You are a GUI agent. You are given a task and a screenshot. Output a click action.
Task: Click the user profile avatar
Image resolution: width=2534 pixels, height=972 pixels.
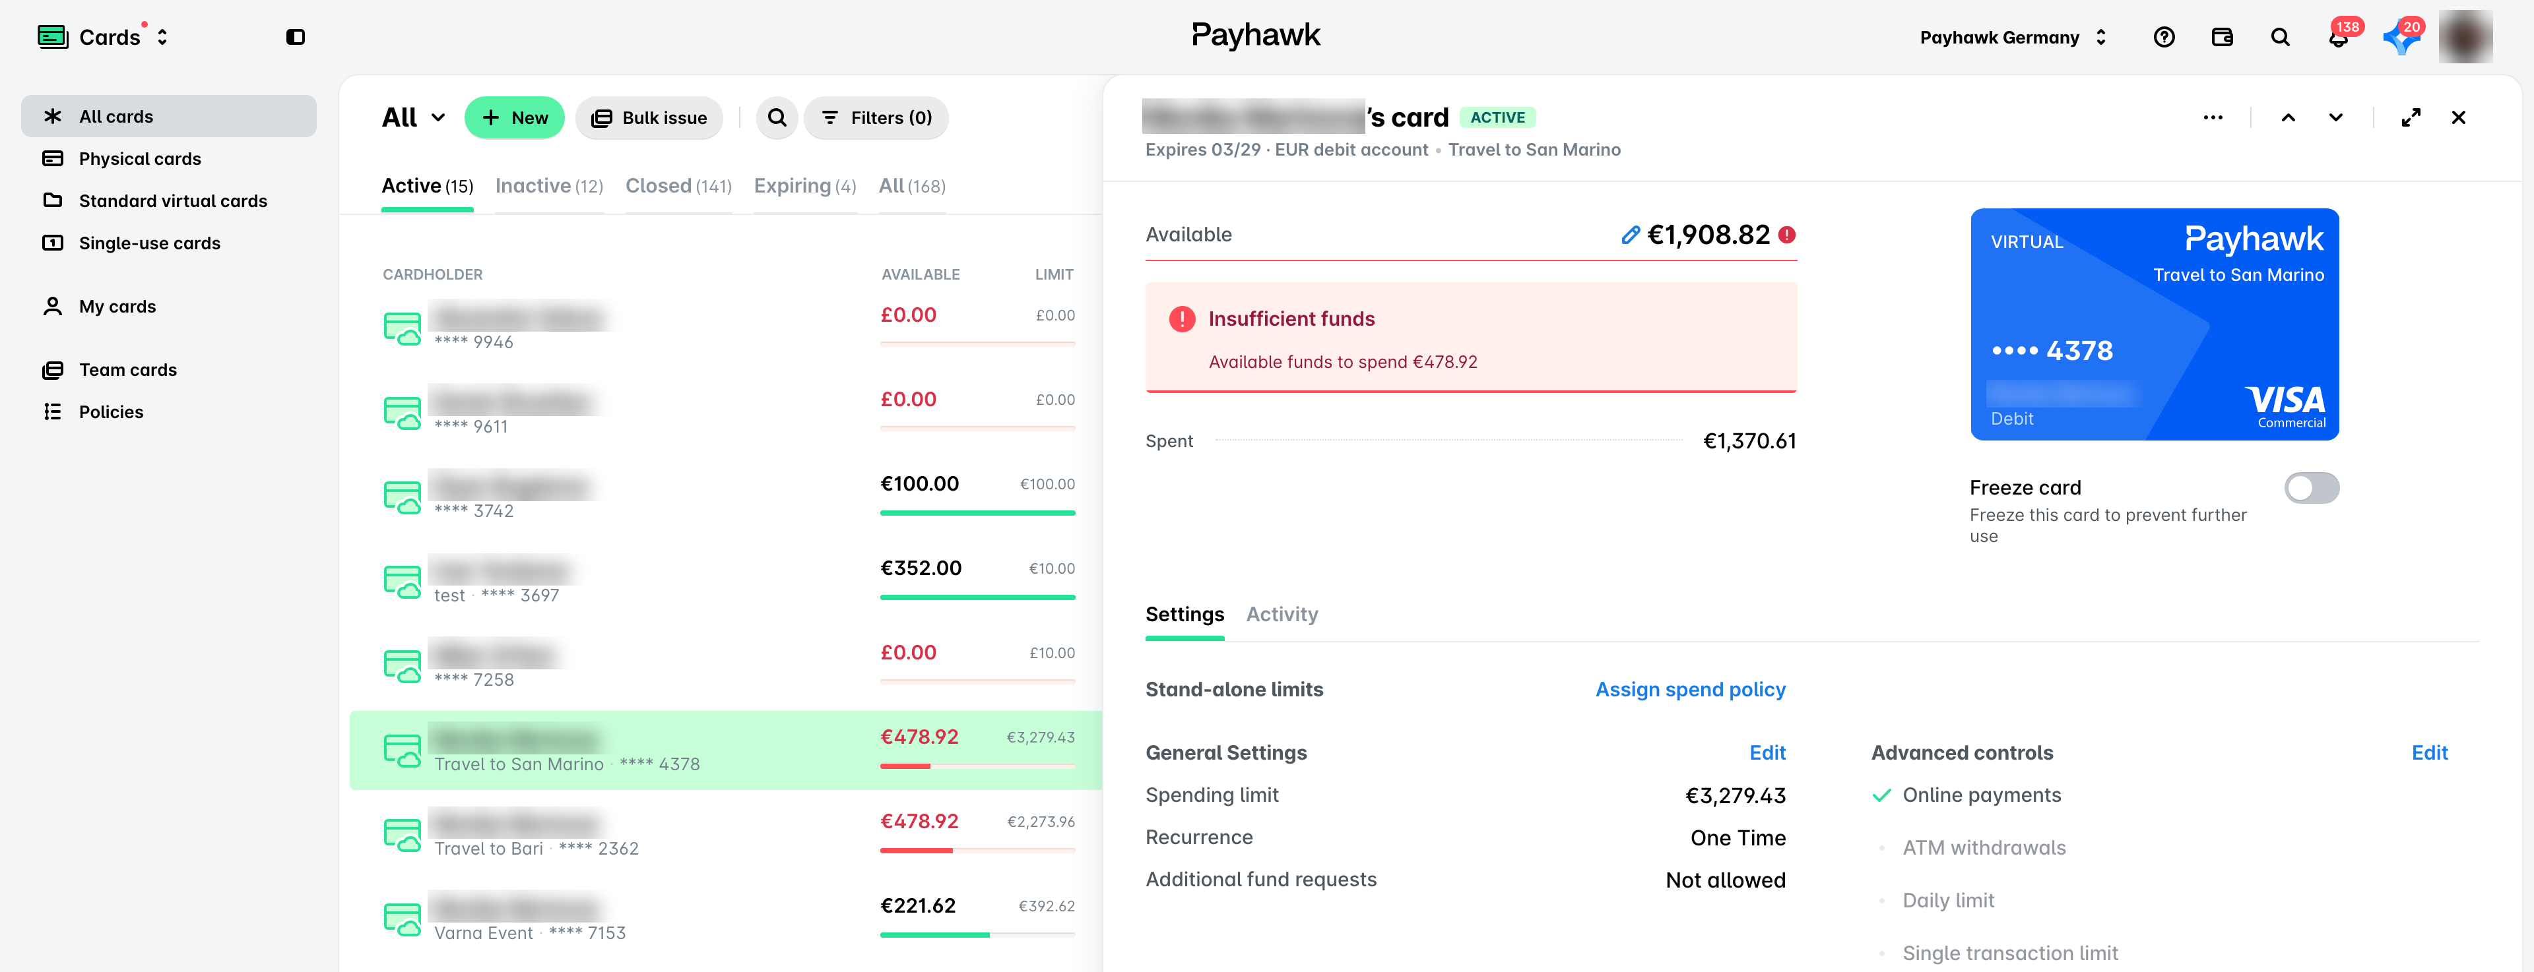coord(2465,36)
